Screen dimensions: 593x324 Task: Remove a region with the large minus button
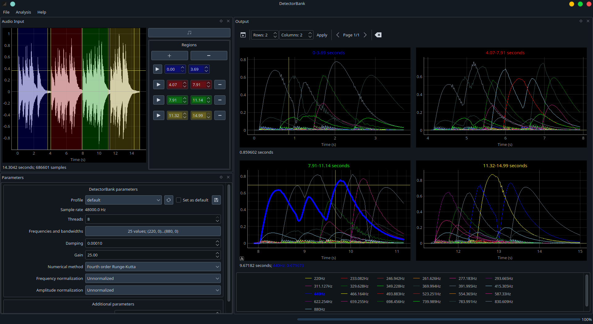click(209, 56)
